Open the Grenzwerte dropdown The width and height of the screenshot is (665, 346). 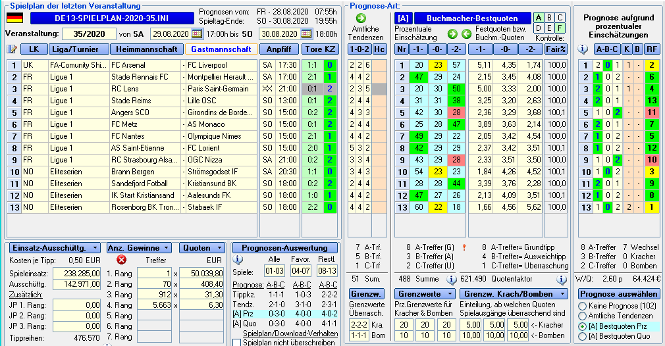pyautogui.click(x=425, y=294)
